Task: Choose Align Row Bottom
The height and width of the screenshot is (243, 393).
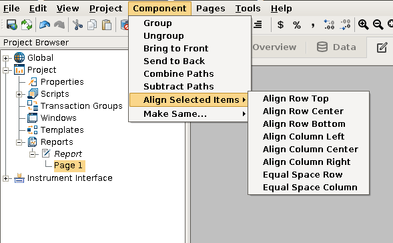Action: (x=308, y=124)
